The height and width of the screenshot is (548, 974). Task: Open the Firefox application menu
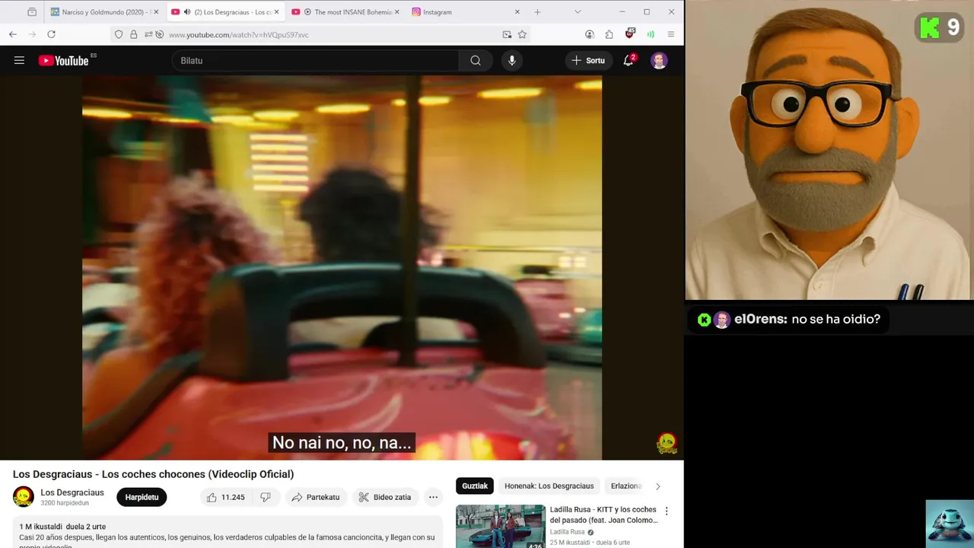click(670, 34)
